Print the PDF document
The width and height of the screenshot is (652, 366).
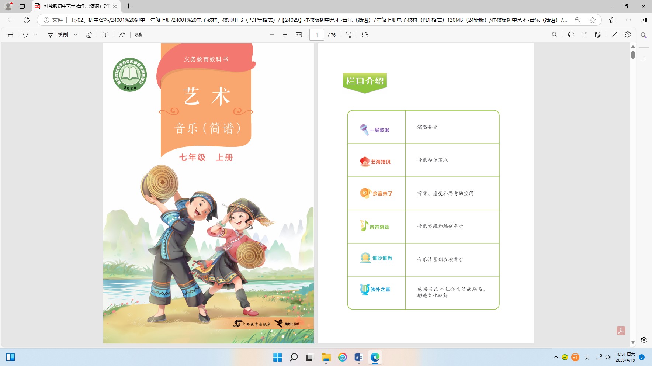click(x=571, y=35)
